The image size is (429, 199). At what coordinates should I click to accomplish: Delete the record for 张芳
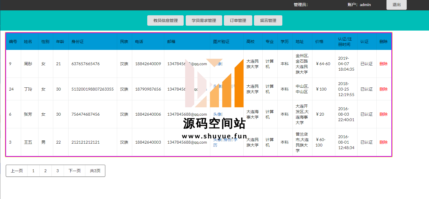[383, 114]
